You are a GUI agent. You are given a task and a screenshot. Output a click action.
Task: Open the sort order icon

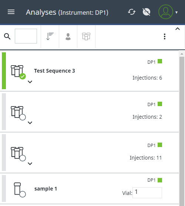click(50, 36)
